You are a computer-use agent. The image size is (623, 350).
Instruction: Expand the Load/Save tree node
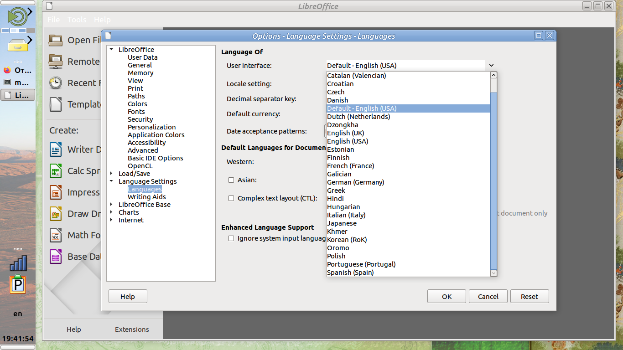[x=112, y=174]
